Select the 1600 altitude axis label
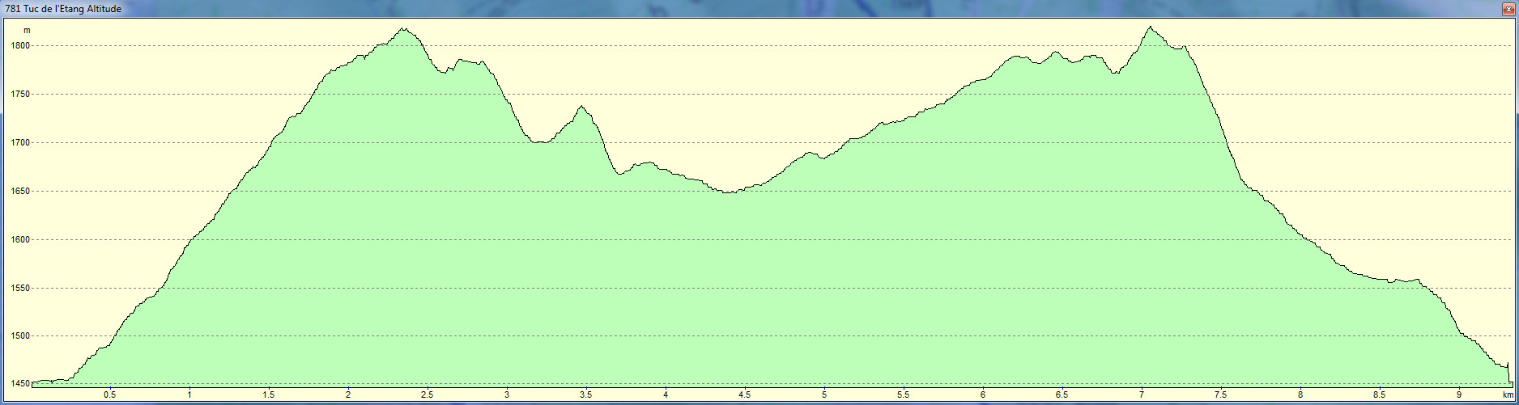 20,240
